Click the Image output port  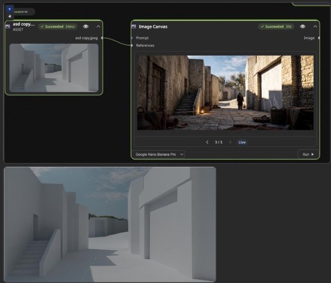pos(319,38)
